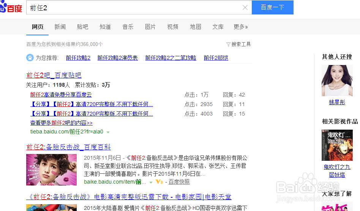This screenshot has height=211, width=360.
Task: Click the 鬼吹灯 poster thumbnail
Action: click(337, 145)
